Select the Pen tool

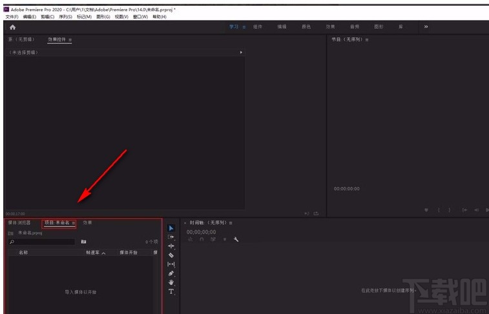point(171,273)
